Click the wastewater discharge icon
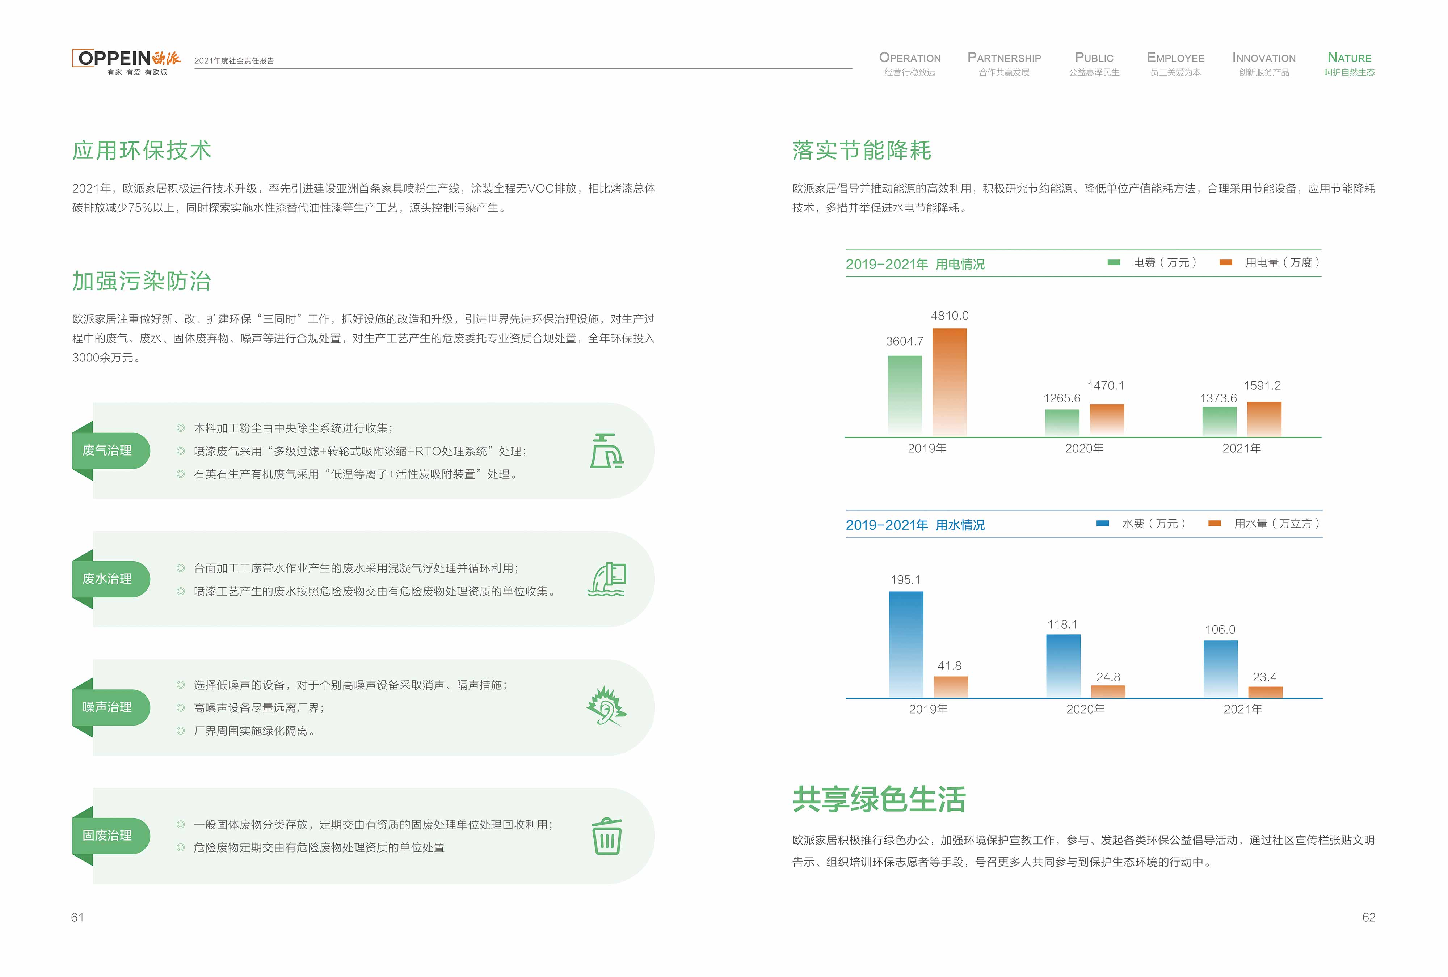The image size is (1448, 977). (x=607, y=579)
